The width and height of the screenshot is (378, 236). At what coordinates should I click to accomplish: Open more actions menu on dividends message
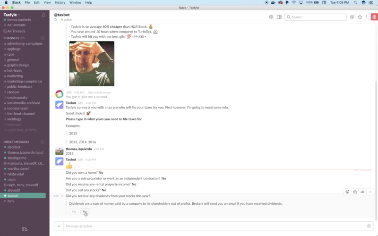click(370, 192)
